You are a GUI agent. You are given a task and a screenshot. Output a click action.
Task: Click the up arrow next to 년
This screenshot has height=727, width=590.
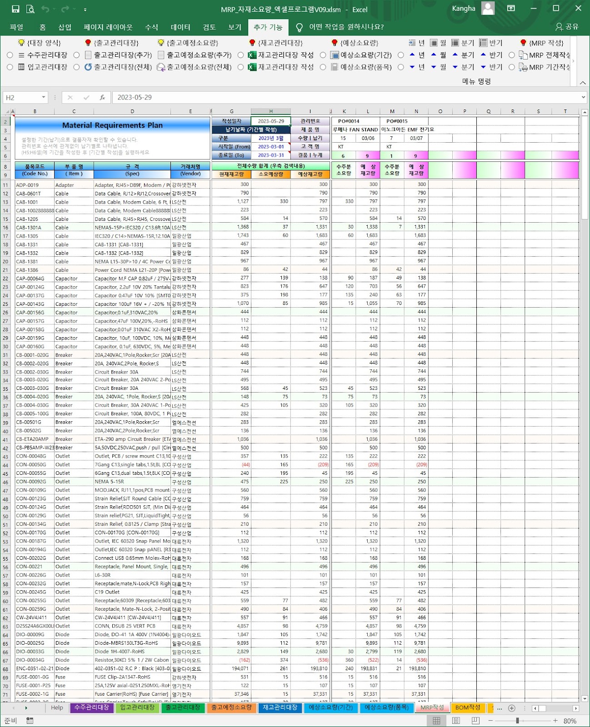pyautogui.click(x=412, y=55)
